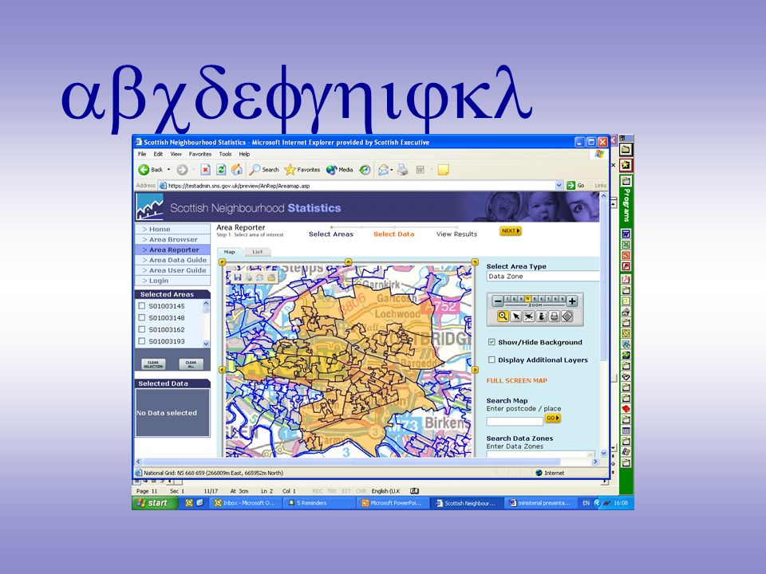Viewport: 766px width, 574px height.
Task: Click the Mail envelope toolbar icon
Action: coord(384,170)
